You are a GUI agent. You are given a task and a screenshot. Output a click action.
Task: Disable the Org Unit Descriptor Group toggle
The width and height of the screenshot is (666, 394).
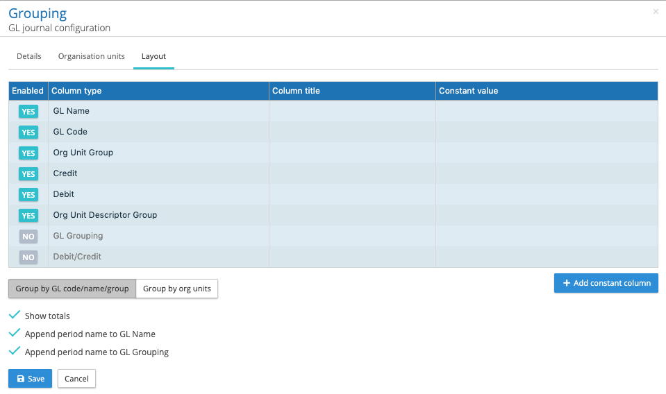tap(28, 216)
